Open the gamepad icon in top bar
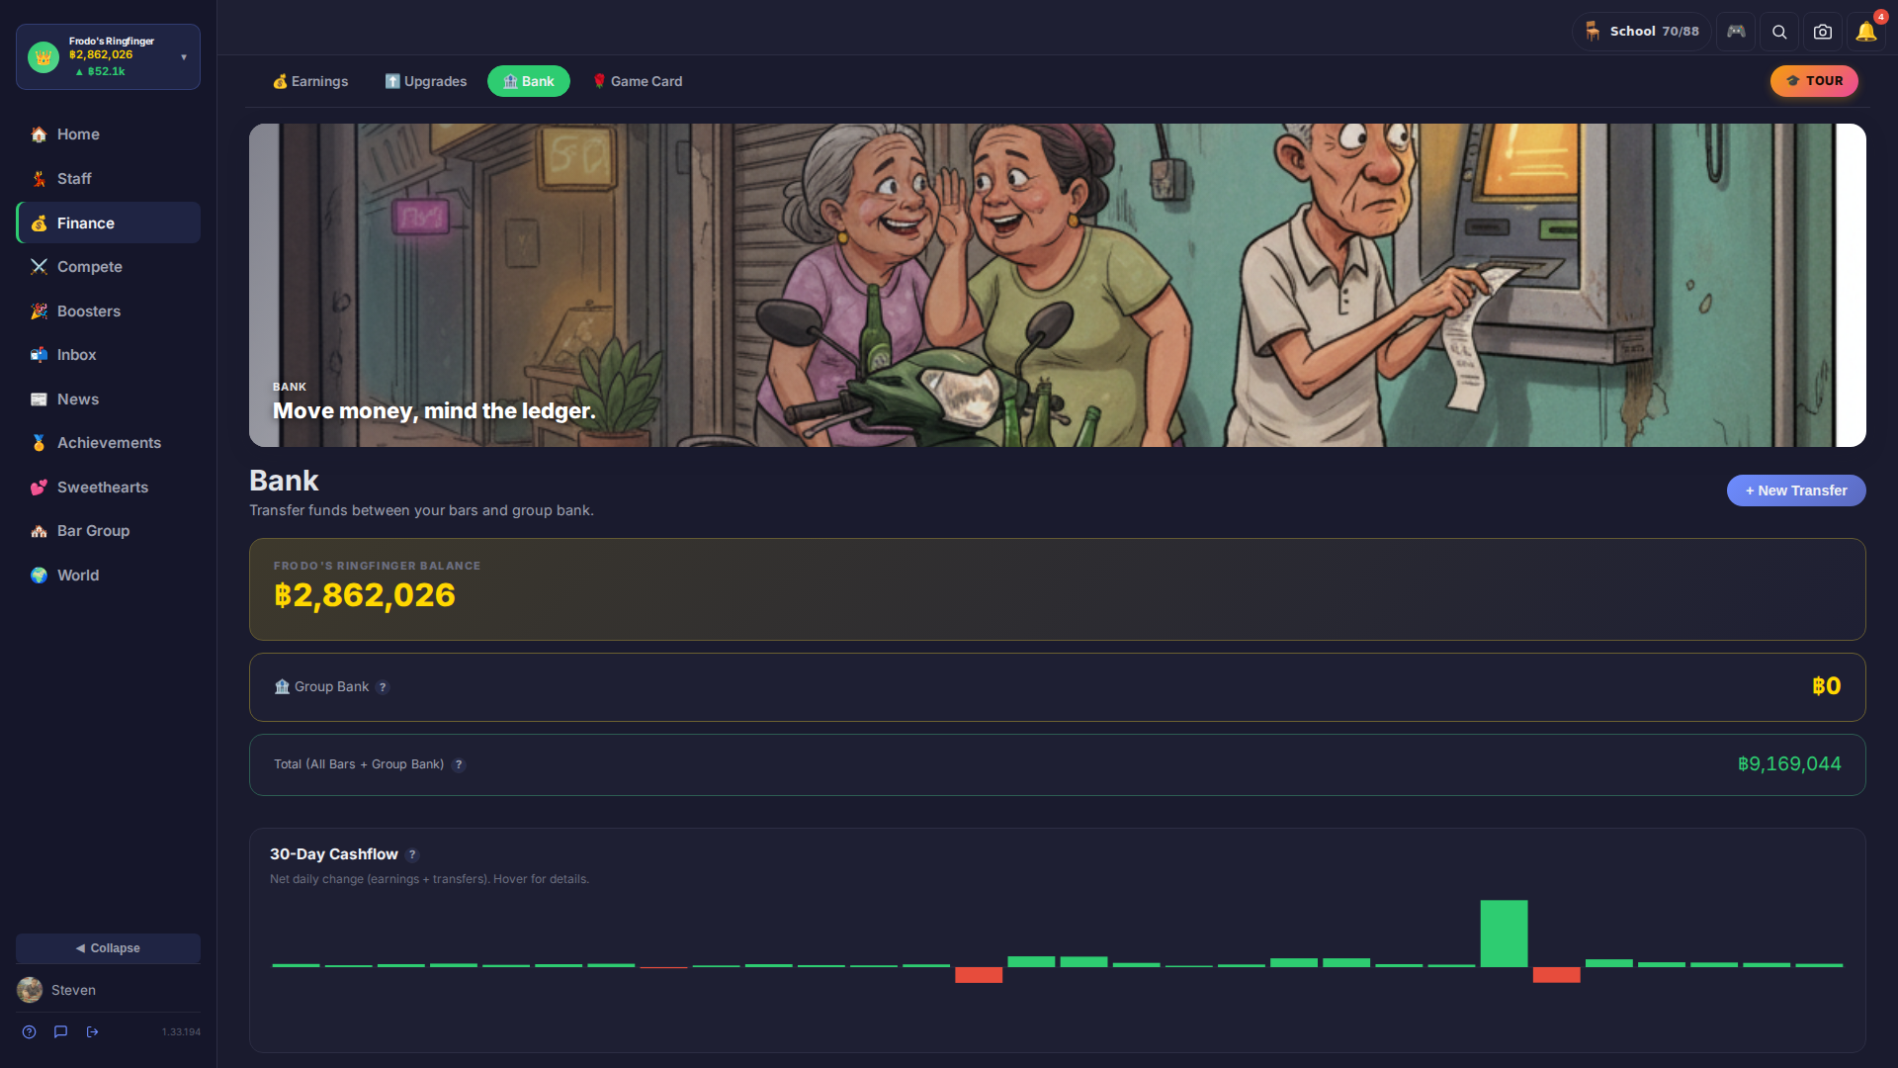The image size is (1898, 1068). [1736, 32]
